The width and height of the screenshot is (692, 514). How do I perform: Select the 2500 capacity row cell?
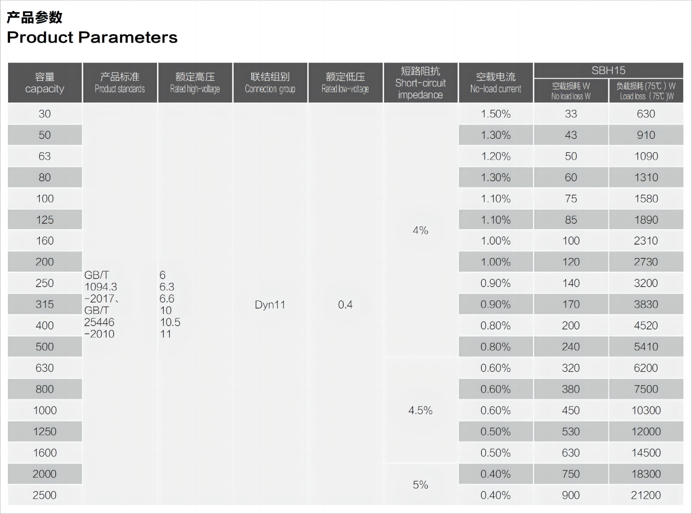pos(45,495)
